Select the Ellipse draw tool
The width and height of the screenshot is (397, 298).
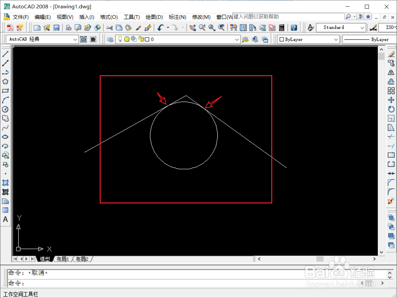coord(5,137)
